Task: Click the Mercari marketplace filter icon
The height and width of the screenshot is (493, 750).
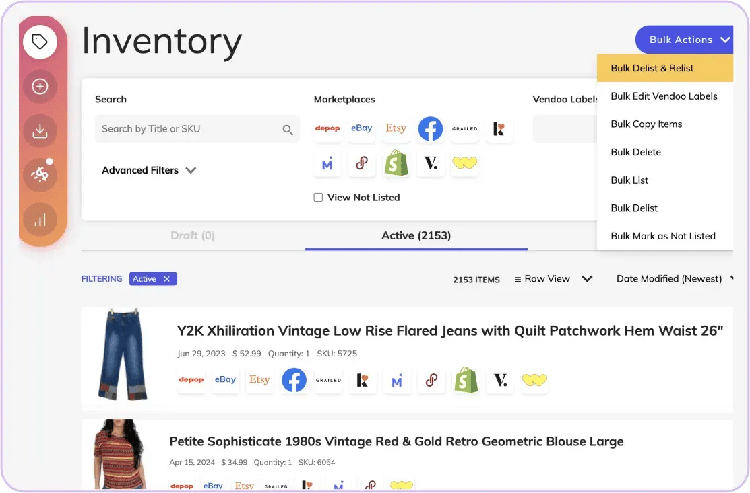Action: tap(327, 163)
